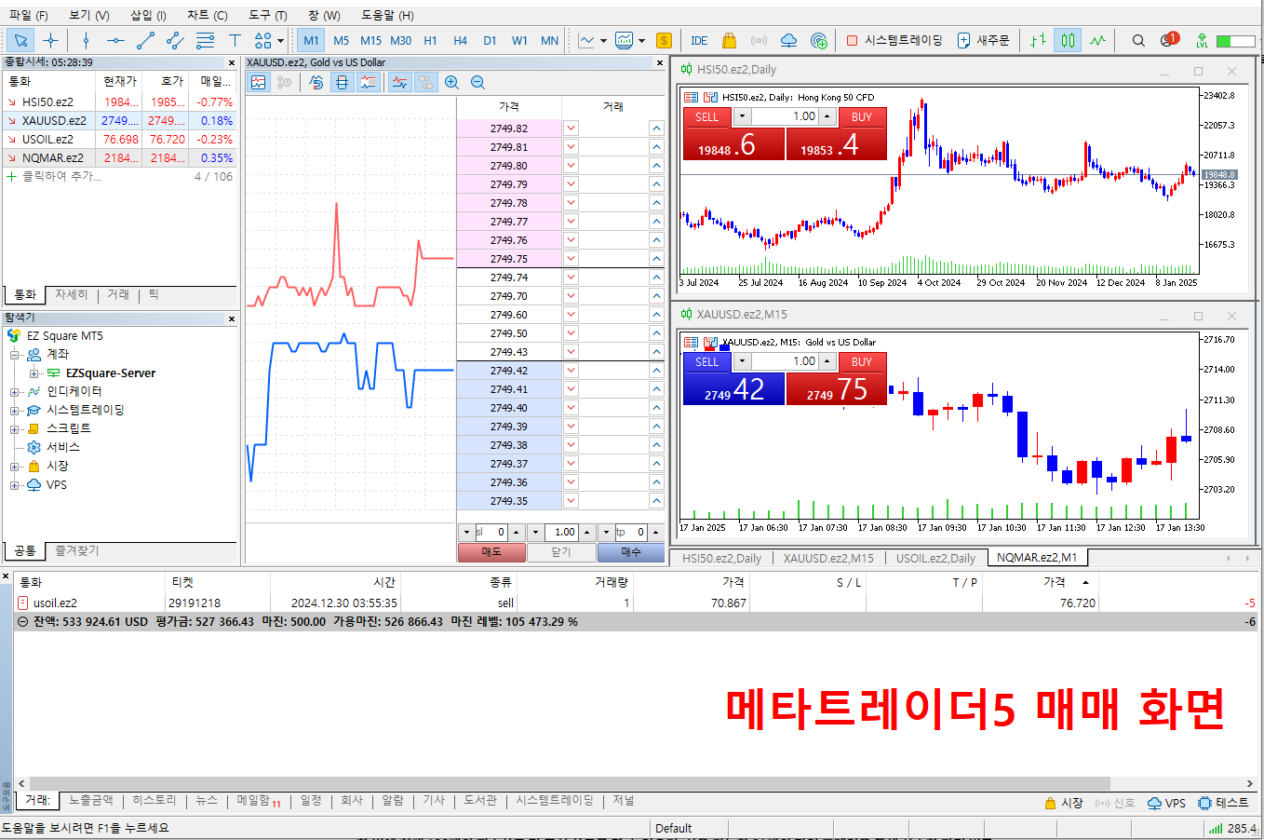1264x840 pixels.
Task: Switch to USOIL.ez2,Daily chart tab
Action: (x=935, y=558)
